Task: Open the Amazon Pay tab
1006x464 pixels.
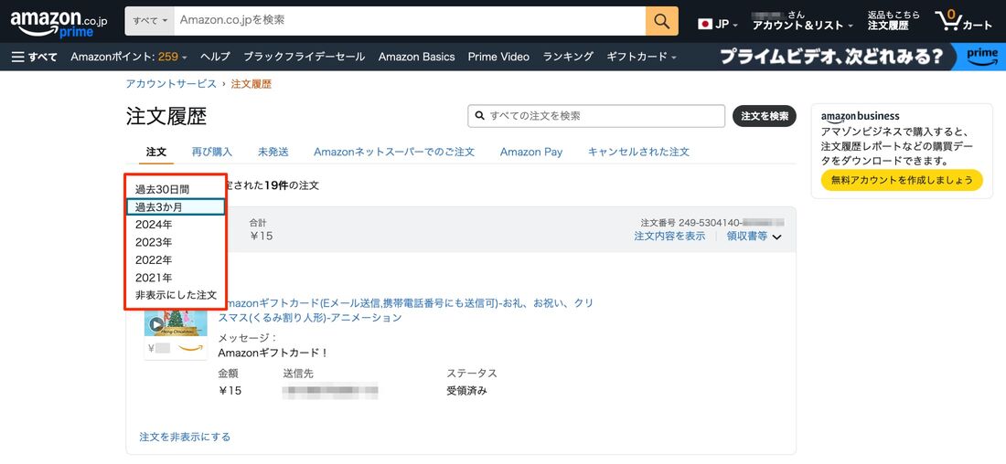Action: (x=531, y=152)
